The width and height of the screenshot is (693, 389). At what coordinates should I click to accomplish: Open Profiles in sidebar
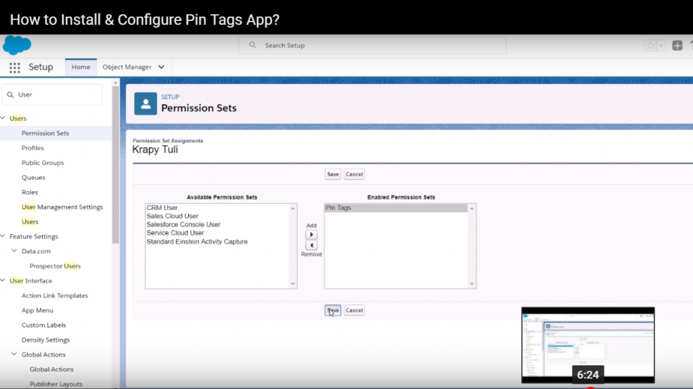click(x=32, y=148)
